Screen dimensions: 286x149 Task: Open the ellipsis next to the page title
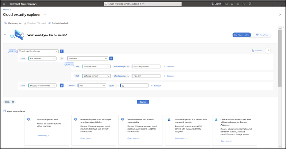tap(45, 14)
